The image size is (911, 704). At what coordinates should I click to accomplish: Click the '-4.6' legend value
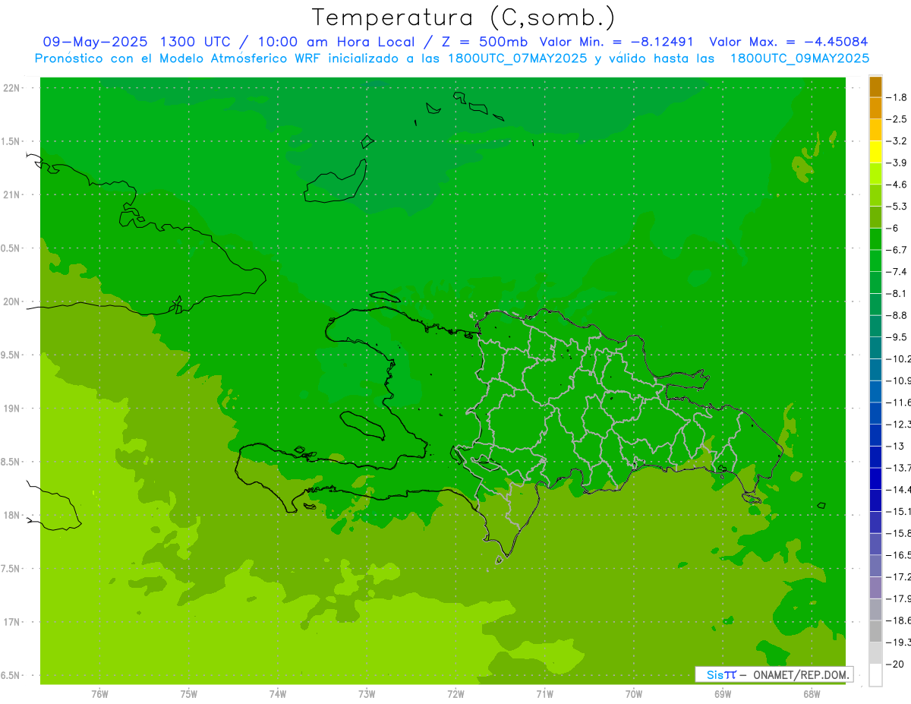(x=897, y=185)
